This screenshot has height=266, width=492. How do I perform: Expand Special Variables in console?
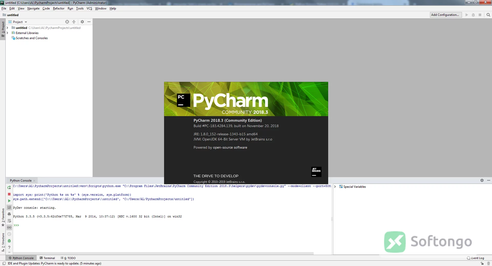[x=335, y=187]
